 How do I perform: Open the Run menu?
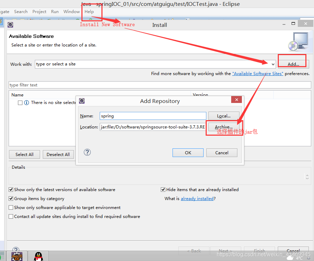point(55,12)
